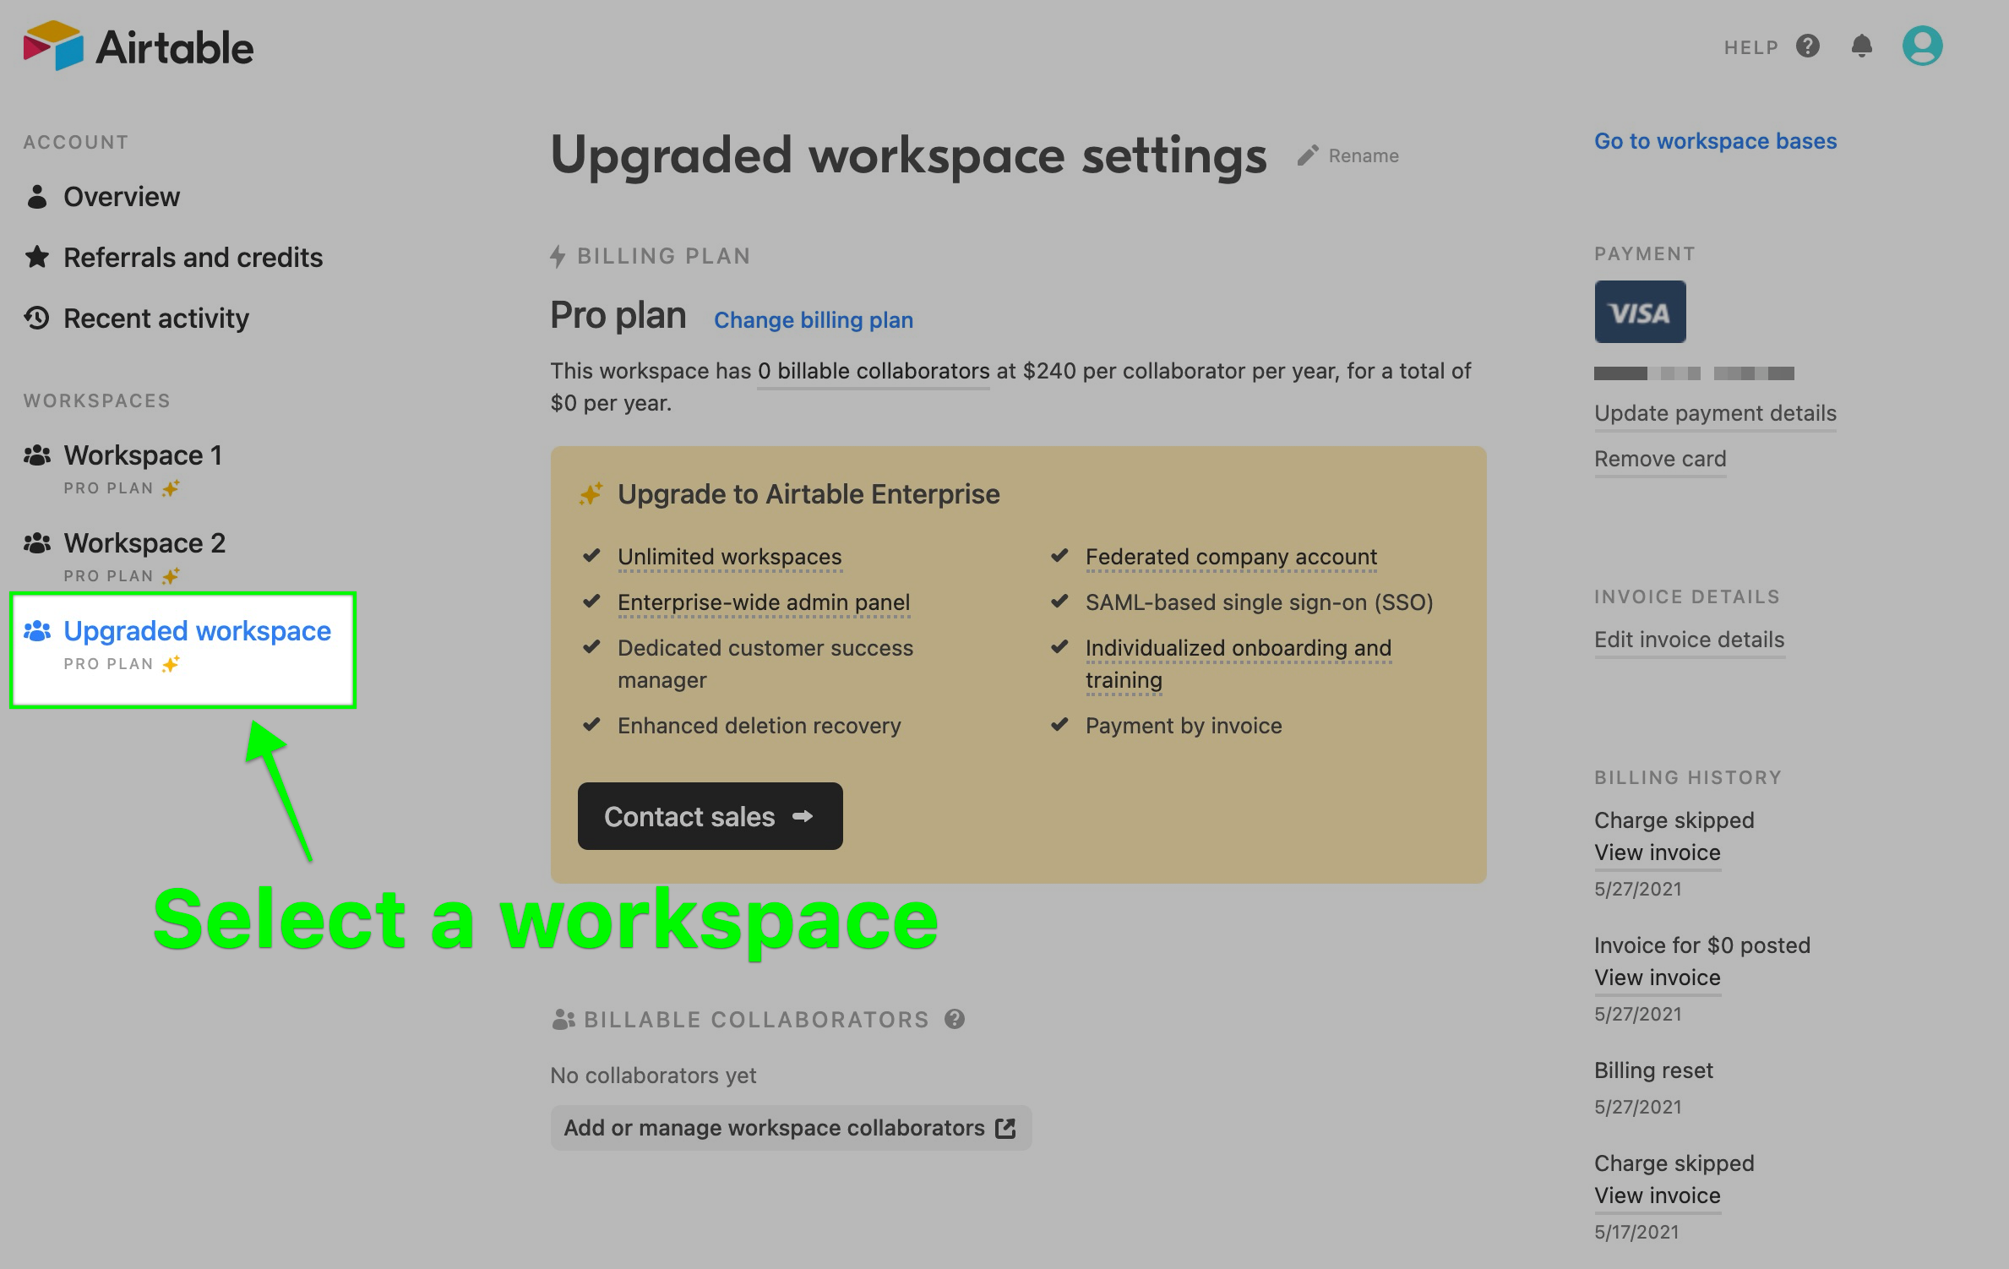Image resolution: width=2009 pixels, height=1269 pixels.
Task: Click the Rename pencil icon
Action: click(1308, 155)
